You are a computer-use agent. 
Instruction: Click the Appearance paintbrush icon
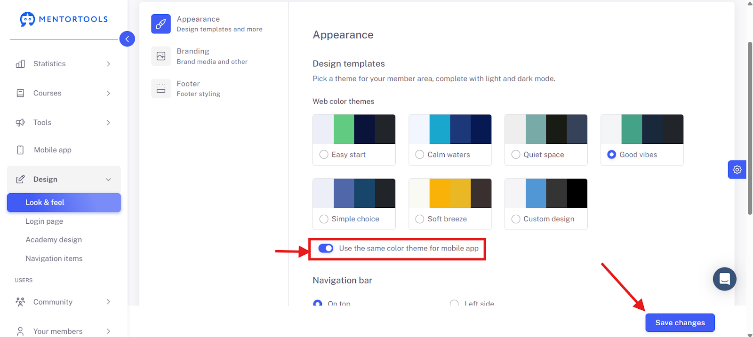[161, 24]
